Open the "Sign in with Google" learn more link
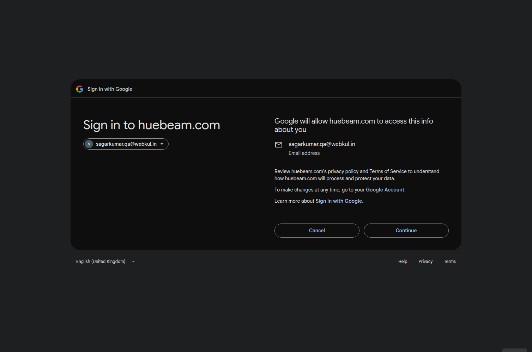532x352 pixels. tap(339, 201)
